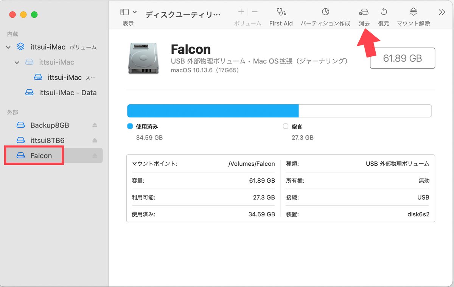454x287 pixels.
Task: Select Backup8GB in sidebar
Action: coord(50,125)
